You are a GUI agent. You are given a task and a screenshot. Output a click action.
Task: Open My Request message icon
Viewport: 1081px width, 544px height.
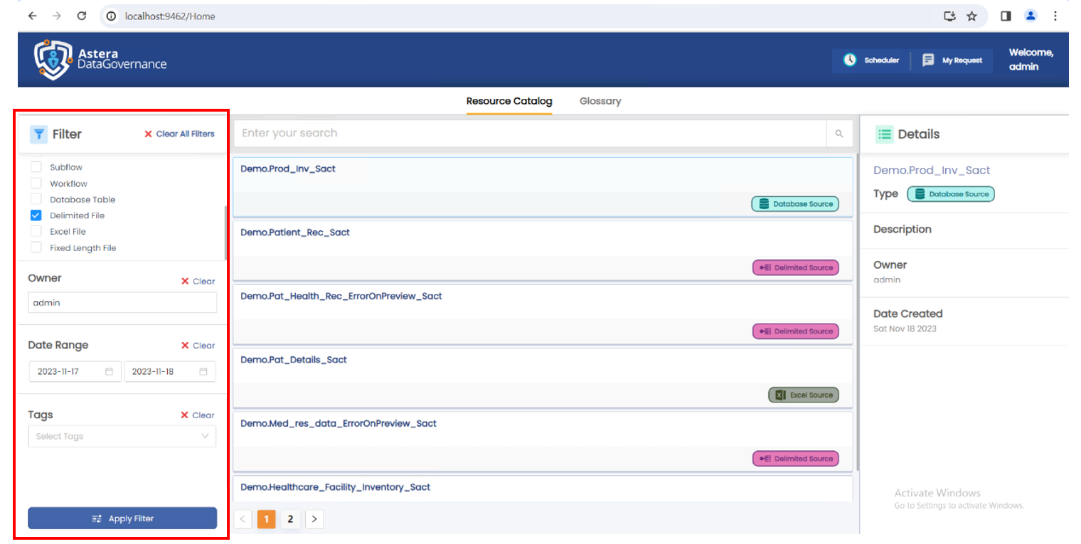928,60
